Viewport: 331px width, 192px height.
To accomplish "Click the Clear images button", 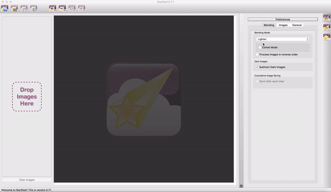I will [27, 180].
